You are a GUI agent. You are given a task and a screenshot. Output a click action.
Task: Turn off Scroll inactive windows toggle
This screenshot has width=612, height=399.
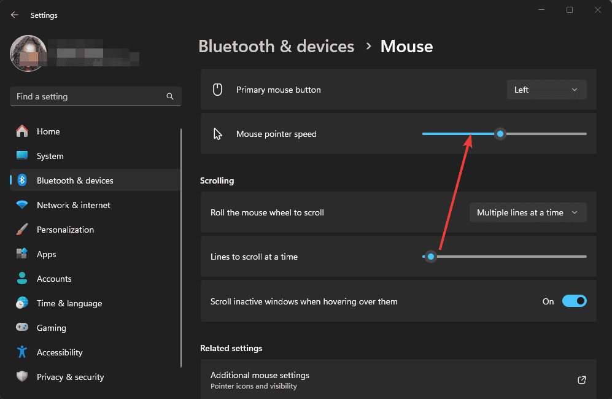[x=574, y=301]
